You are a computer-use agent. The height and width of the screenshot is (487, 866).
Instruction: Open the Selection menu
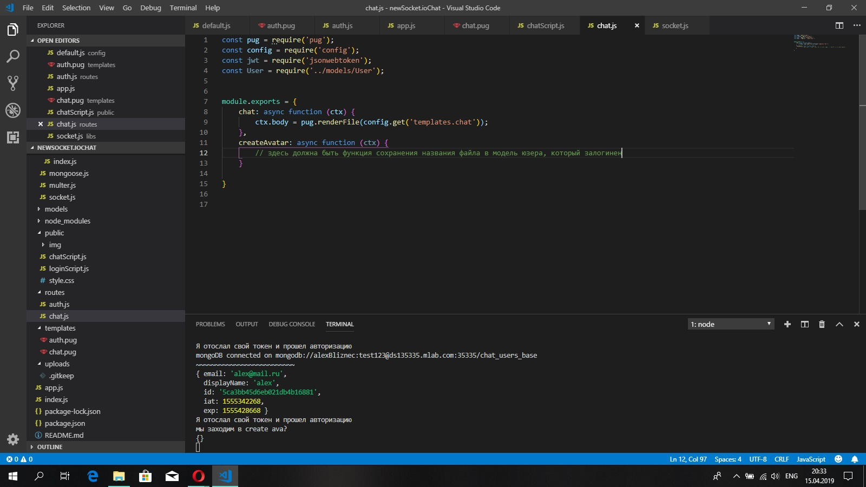pyautogui.click(x=76, y=8)
